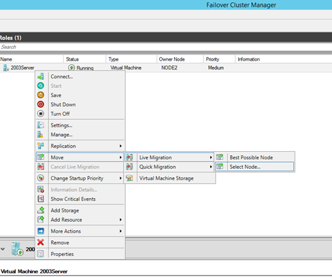Click the Show Critical Events icon
The width and height of the screenshot is (332, 277).
click(41, 199)
